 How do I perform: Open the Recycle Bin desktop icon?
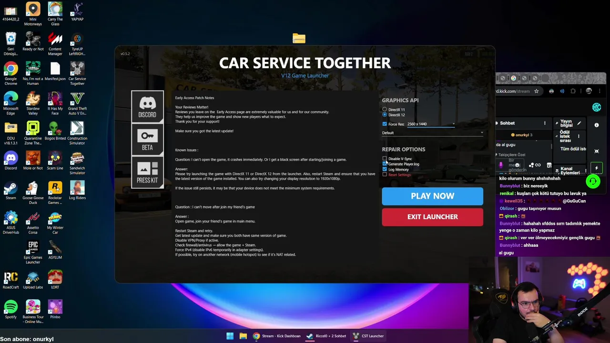pos(11,44)
